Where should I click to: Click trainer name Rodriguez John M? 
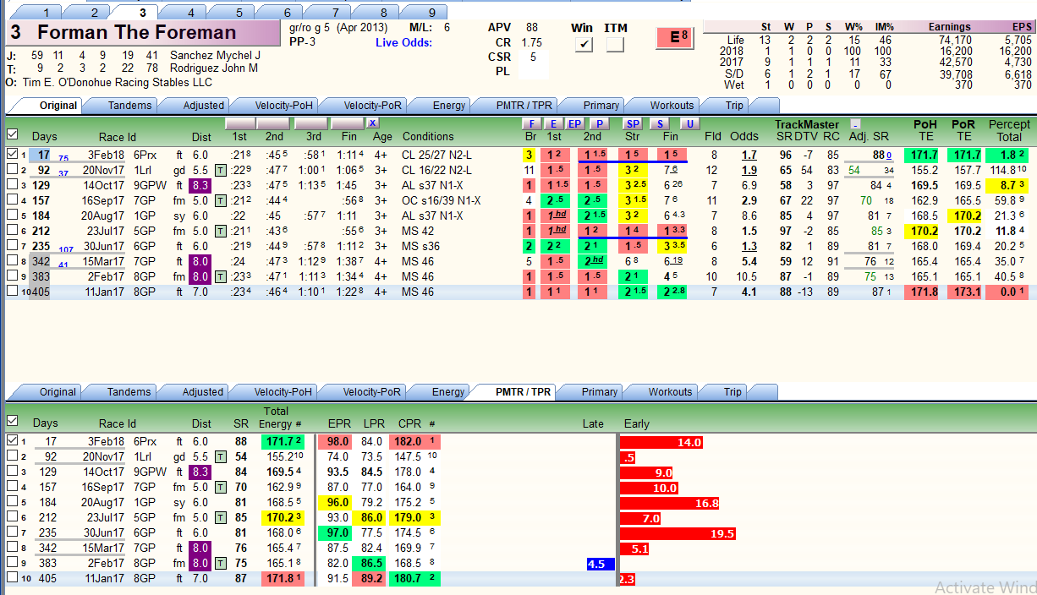pos(213,68)
